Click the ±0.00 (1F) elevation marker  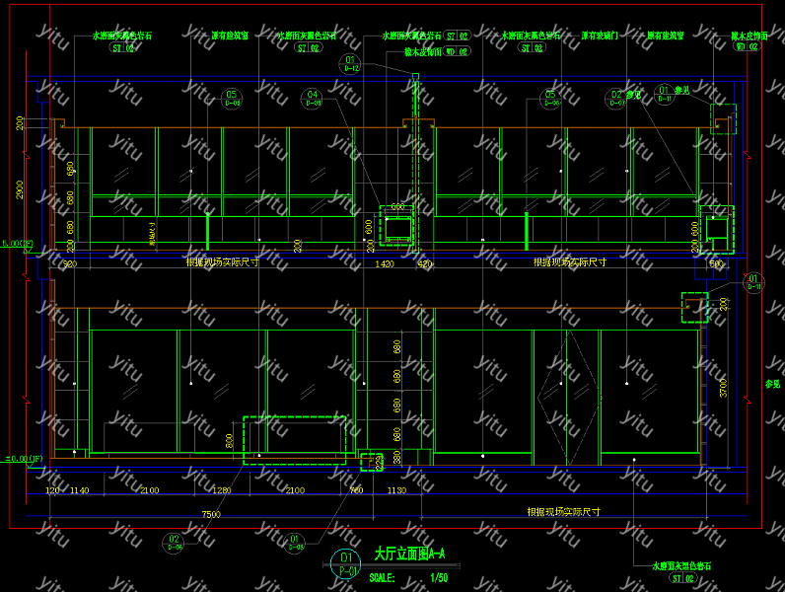click(22, 459)
